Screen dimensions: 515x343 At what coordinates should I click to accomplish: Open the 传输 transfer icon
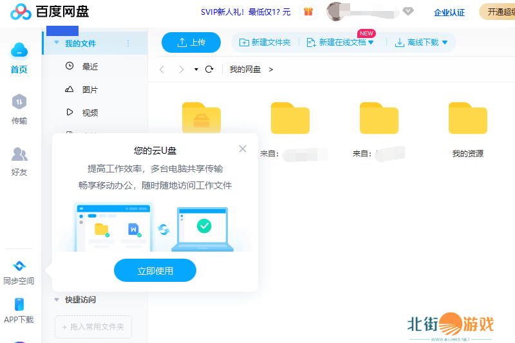tap(19, 102)
